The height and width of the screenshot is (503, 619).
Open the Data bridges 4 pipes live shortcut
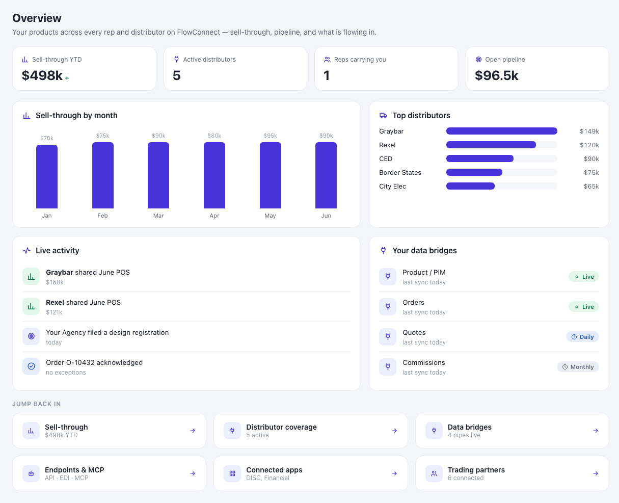tap(512, 431)
